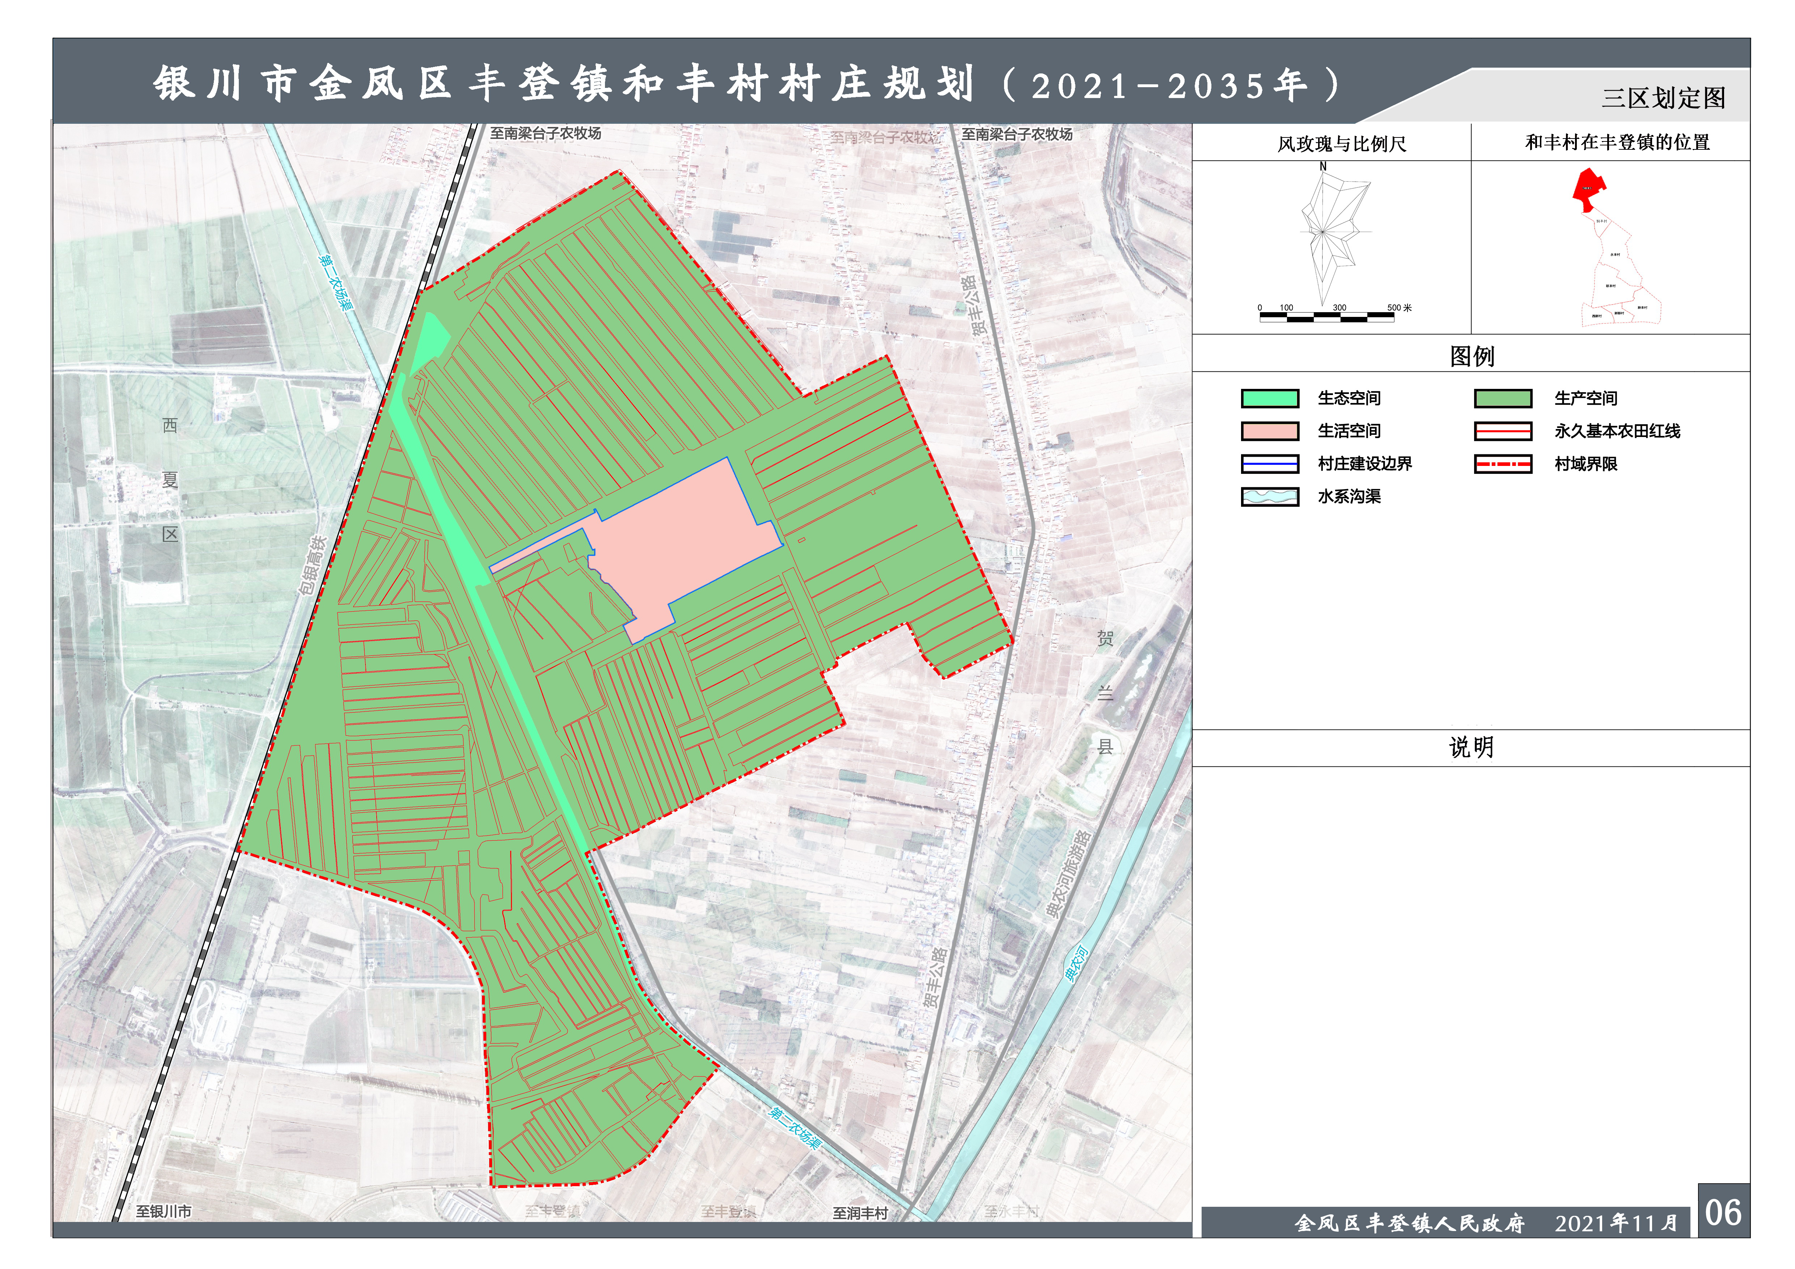Image resolution: width=1795 pixels, height=1269 pixels.
Task: Click the 生活空间 legend label
Action: pyautogui.click(x=1349, y=431)
